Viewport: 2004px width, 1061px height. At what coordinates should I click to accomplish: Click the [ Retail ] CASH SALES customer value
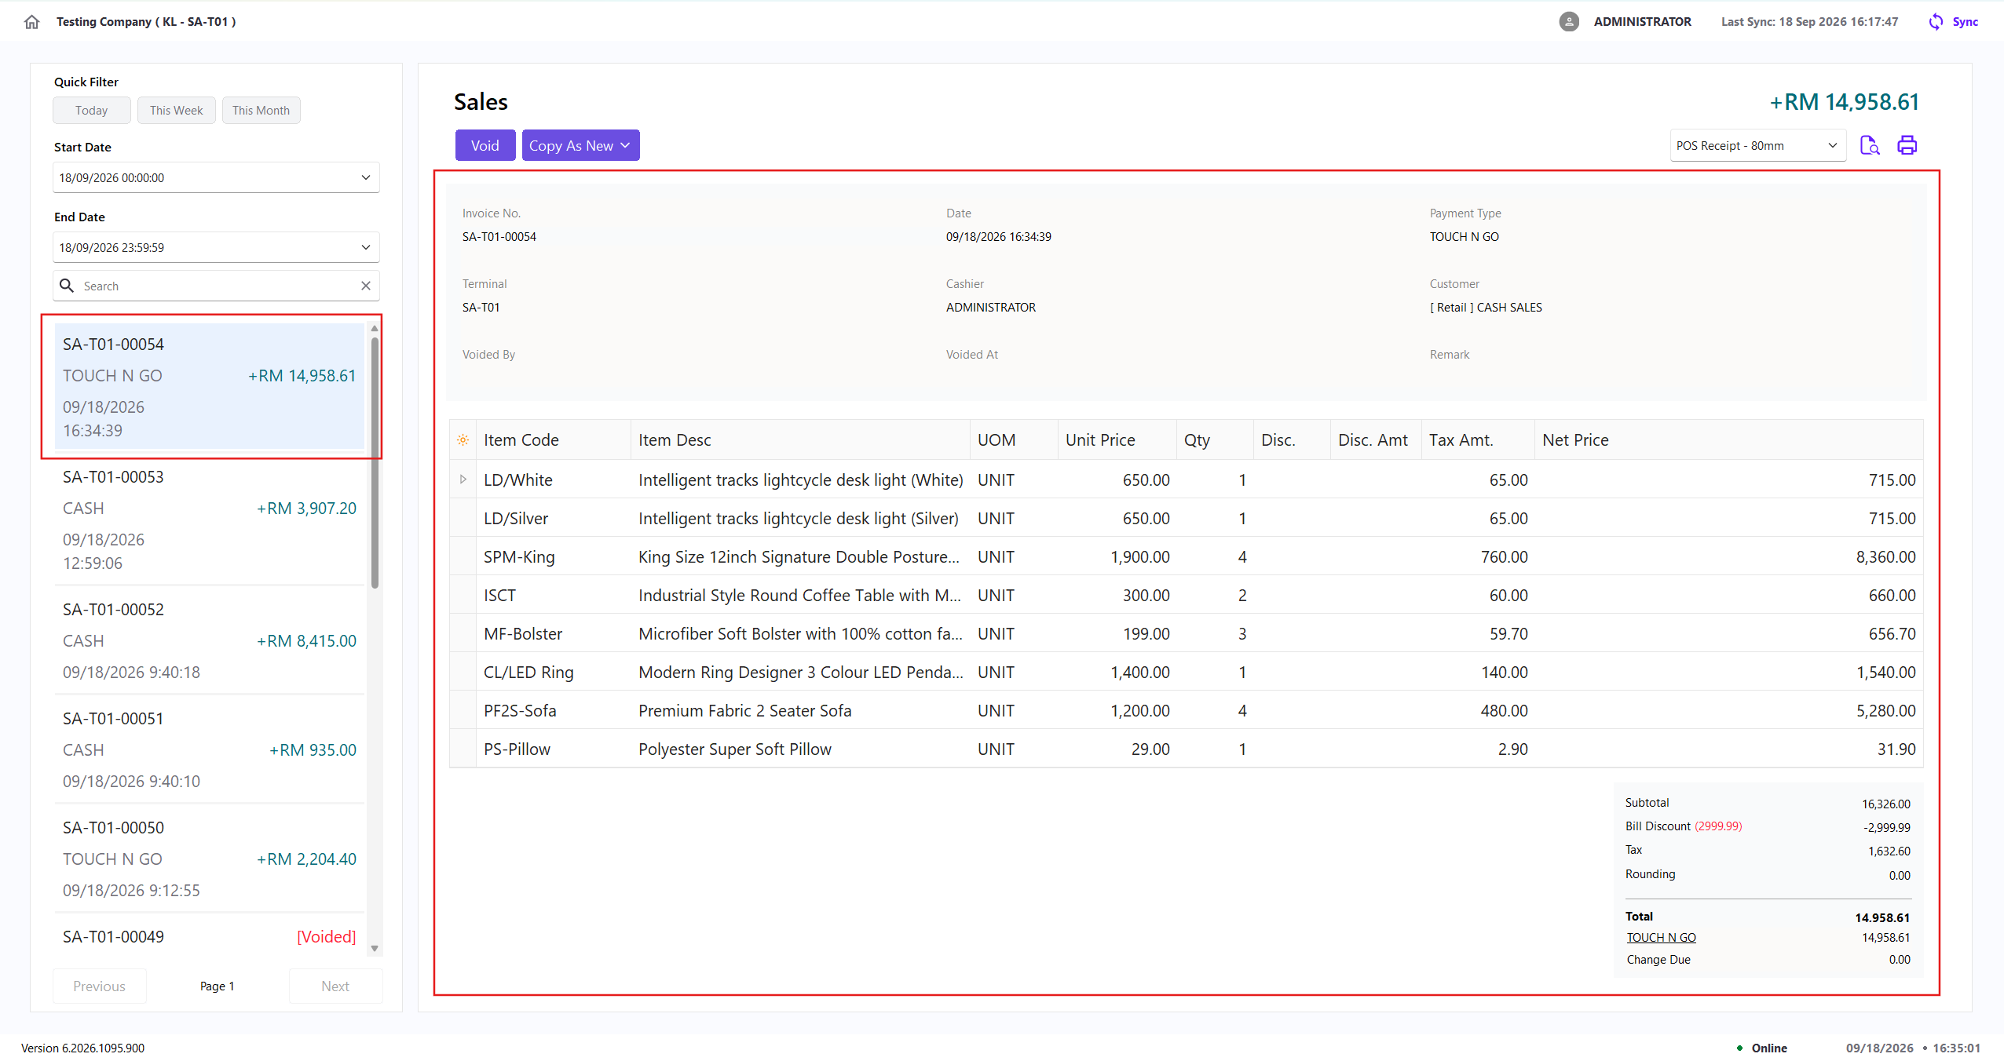click(1486, 307)
